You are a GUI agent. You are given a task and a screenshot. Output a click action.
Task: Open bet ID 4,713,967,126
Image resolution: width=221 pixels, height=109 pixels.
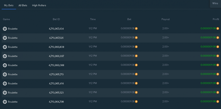pos(56,38)
